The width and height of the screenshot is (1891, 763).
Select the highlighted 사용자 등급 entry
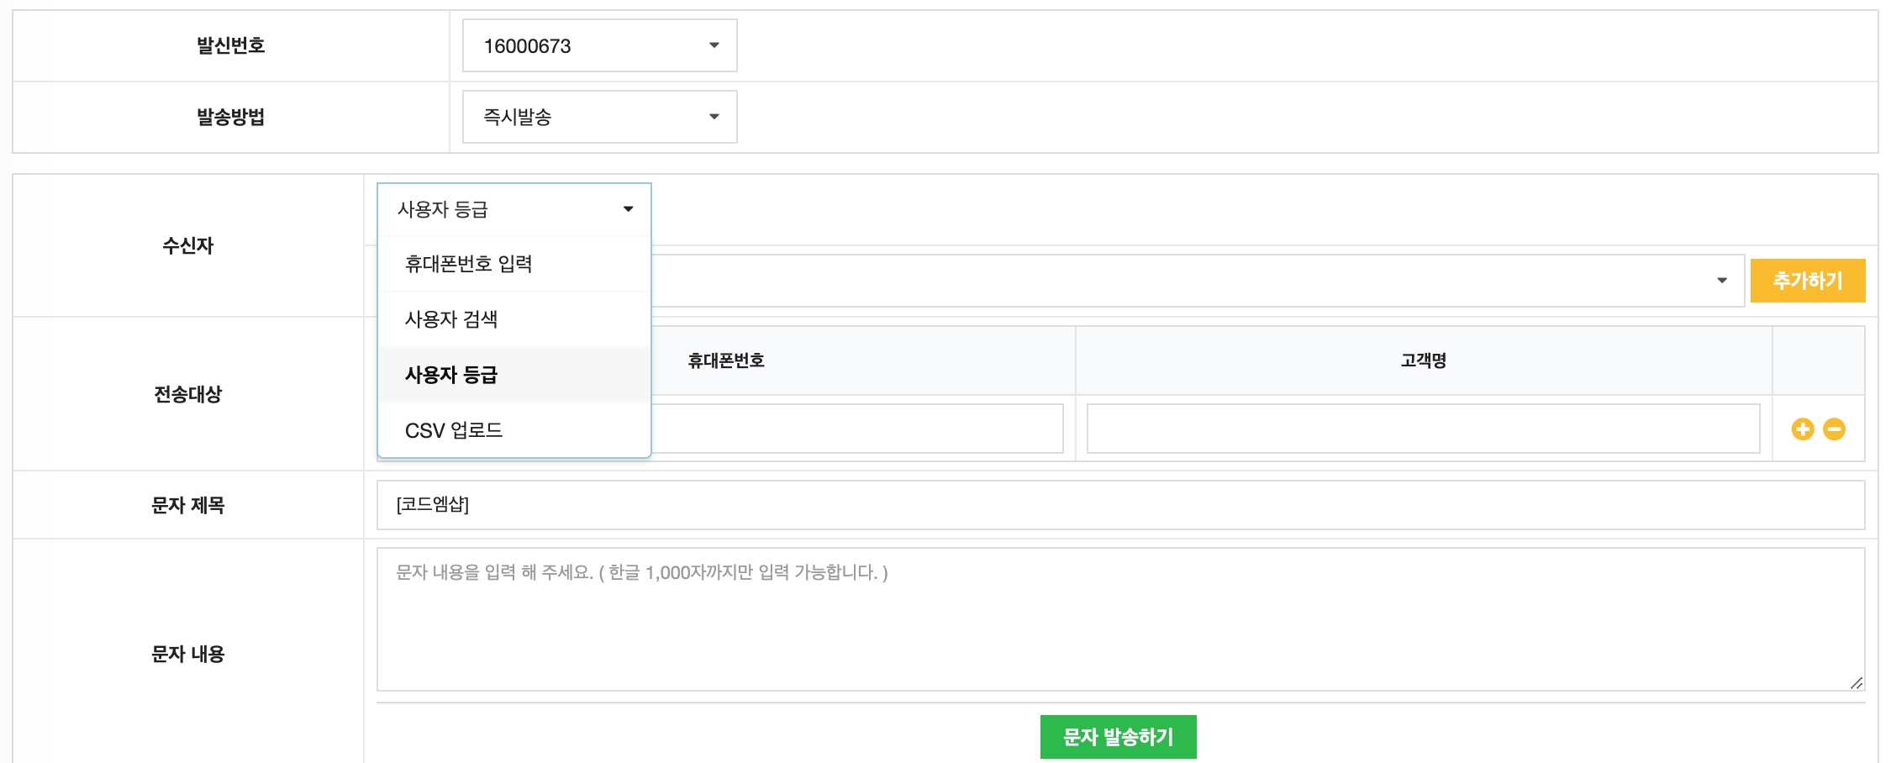pyautogui.click(x=451, y=376)
